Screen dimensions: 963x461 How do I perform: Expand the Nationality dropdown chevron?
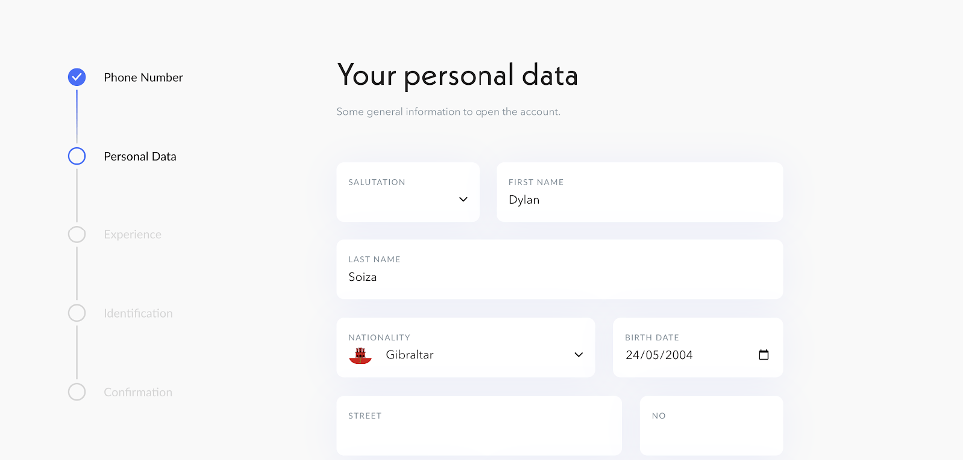(579, 355)
